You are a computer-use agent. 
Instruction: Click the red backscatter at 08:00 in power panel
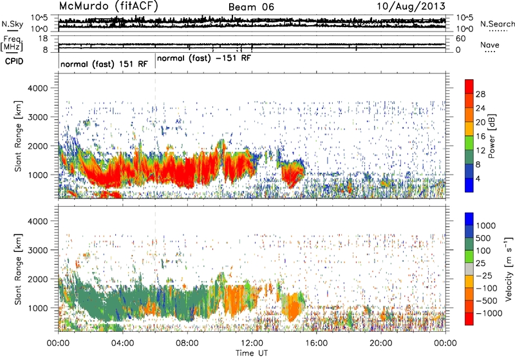(x=187, y=173)
